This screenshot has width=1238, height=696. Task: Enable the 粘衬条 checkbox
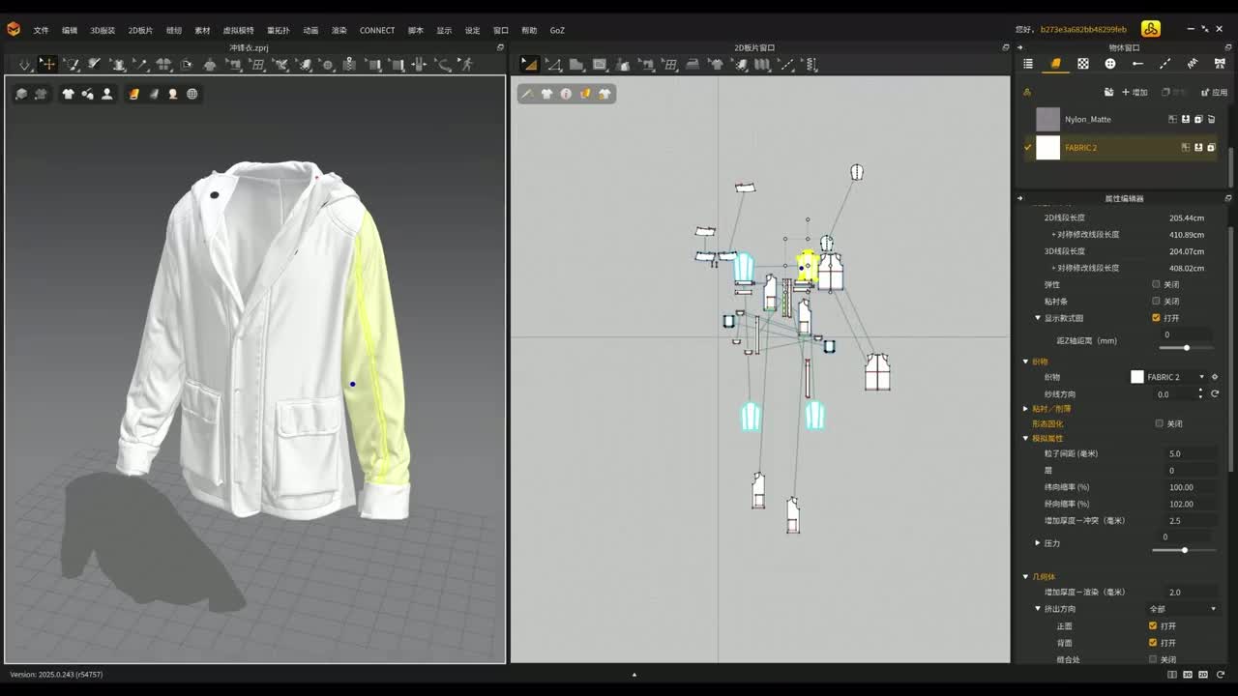pos(1156,302)
